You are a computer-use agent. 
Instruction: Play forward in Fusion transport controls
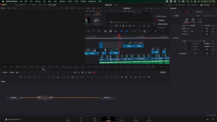tap(86, 72)
